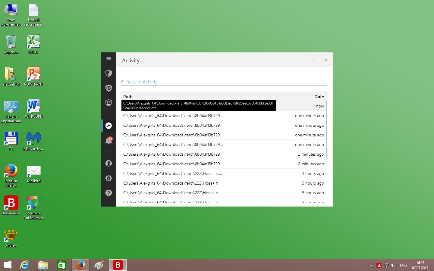This screenshot has height=271, width=434.
Task: Select the Bitdefender desktop shortcut
Action: click(x=11, y=206)
